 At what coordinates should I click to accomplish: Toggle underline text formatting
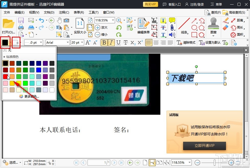pos(118,43)
